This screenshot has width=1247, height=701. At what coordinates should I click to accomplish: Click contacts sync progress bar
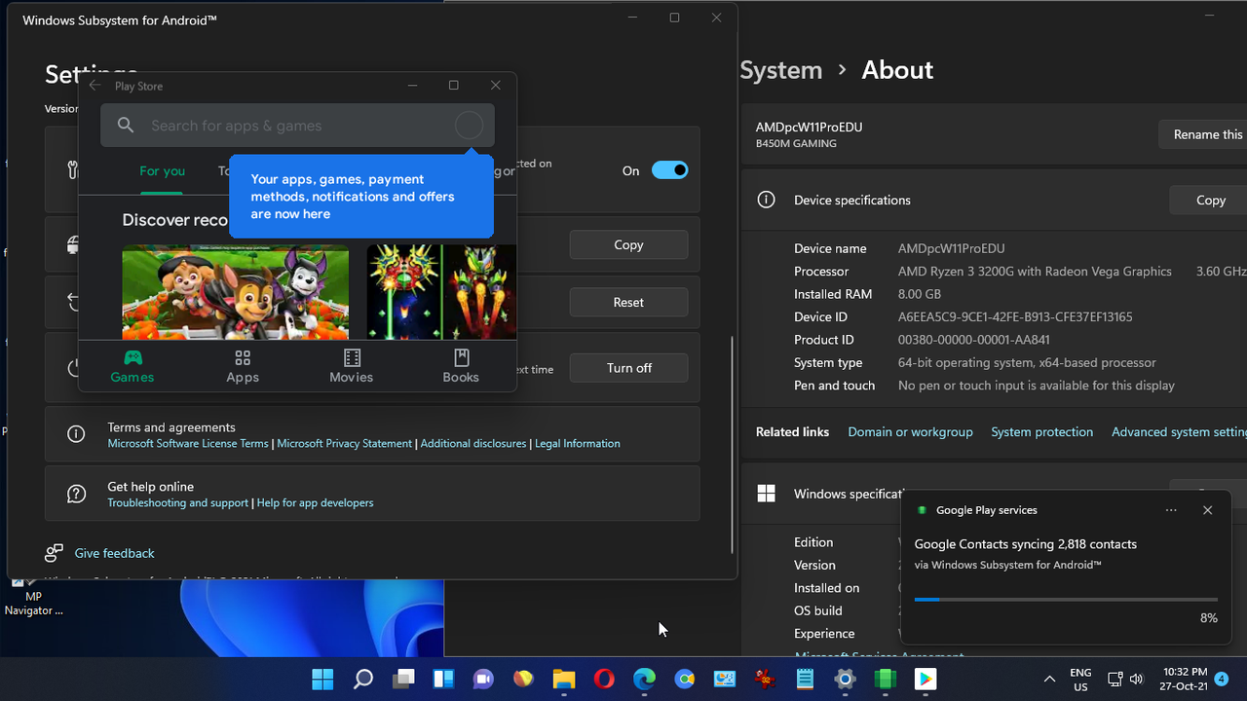coord(1066,600)
